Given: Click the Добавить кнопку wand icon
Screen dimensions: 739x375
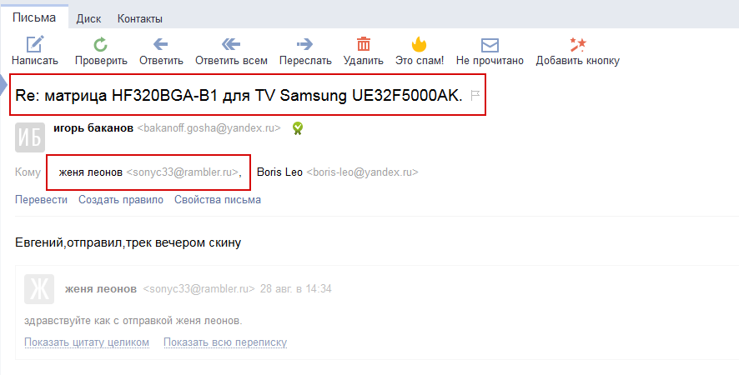Looking at the screenshot, I should (x=577, y=45).
